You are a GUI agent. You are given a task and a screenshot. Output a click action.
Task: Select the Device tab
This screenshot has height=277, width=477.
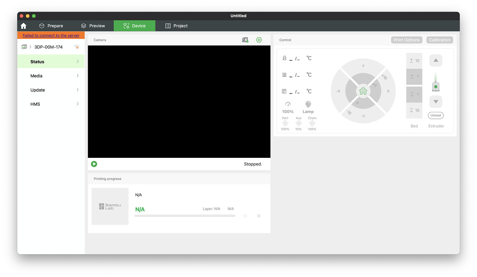(134, 26)
